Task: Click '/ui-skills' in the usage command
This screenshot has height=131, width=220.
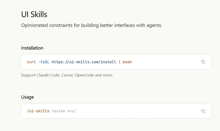Action: point(38,111)
